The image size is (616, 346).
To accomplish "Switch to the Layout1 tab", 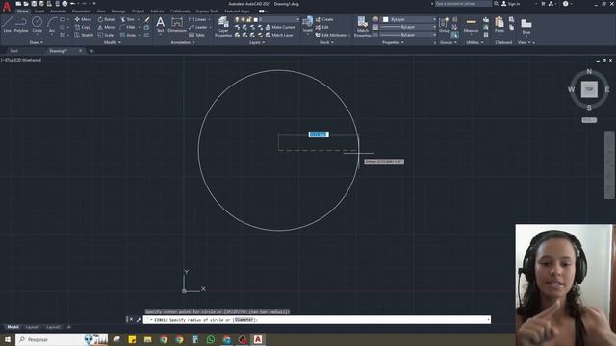I will 32,327.
